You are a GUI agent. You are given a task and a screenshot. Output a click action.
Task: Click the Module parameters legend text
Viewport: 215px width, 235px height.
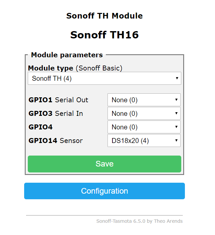point(67,55)
